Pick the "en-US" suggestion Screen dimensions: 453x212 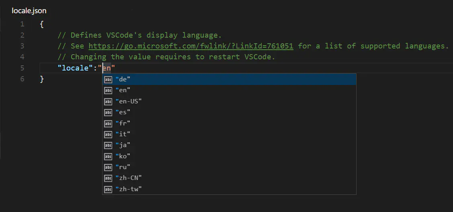coord(230,101)
